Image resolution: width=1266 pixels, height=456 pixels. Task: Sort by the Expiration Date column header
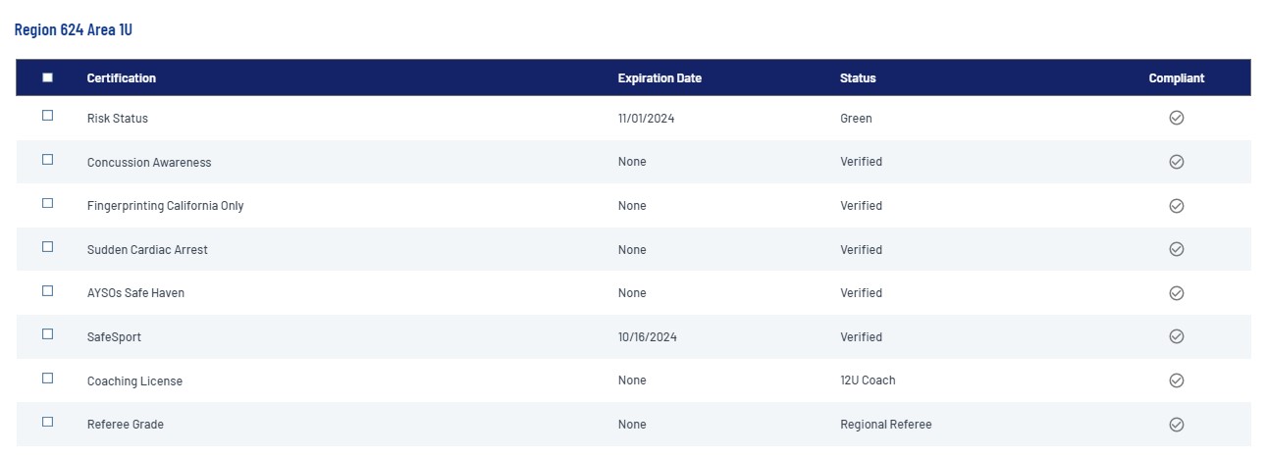[x=659, y=78]
